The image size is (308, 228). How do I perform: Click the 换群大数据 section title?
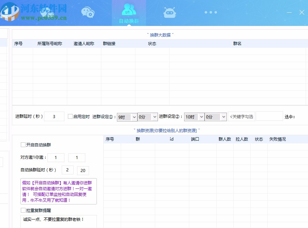160,35
